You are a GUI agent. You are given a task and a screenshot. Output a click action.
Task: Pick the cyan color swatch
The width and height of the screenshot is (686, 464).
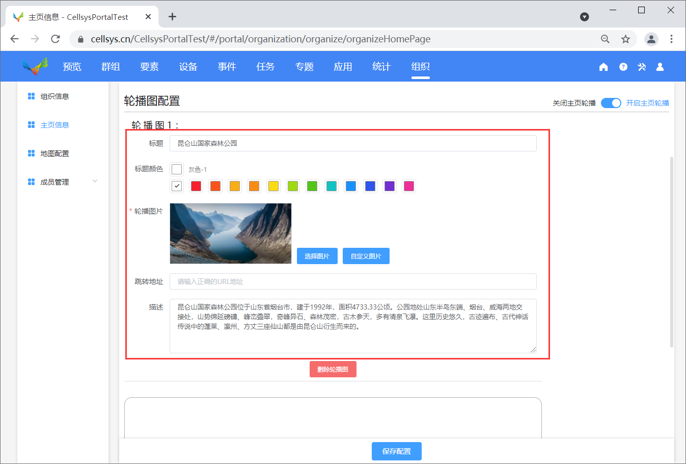click(x=332, y=186)
